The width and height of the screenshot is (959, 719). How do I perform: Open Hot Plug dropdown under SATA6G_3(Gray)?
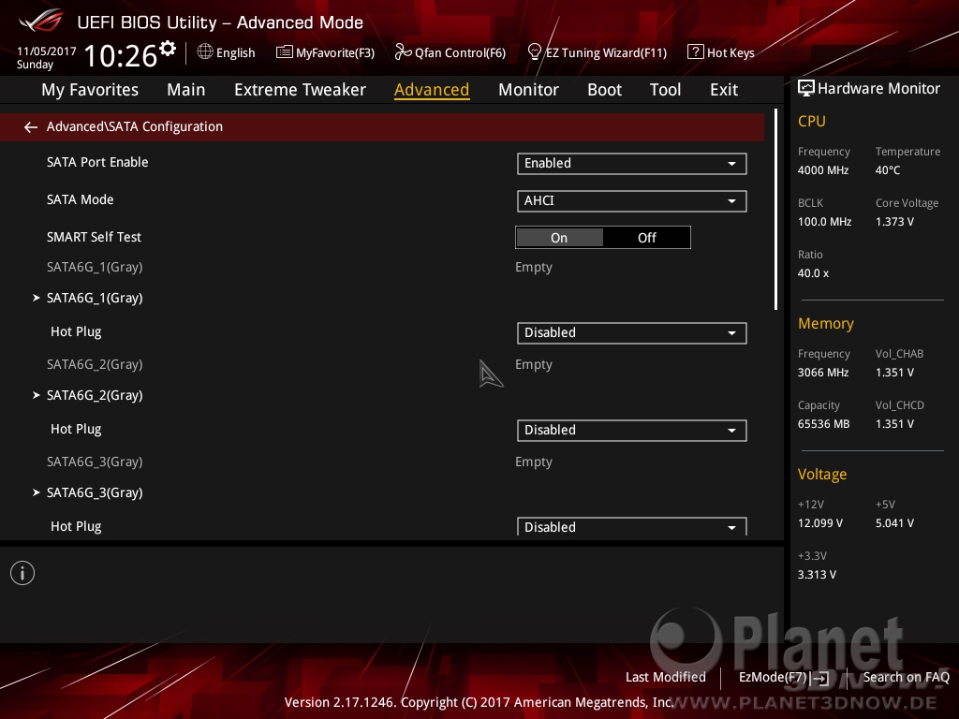pos(632,526)
